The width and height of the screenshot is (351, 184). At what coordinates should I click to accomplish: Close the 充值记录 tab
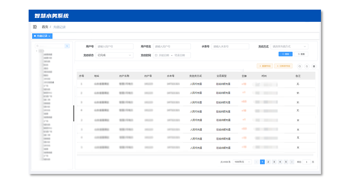(x=49, y=36)
